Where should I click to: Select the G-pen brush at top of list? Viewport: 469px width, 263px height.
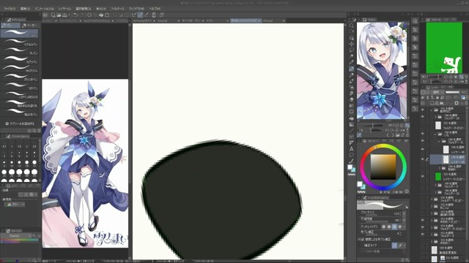(20, 33)
